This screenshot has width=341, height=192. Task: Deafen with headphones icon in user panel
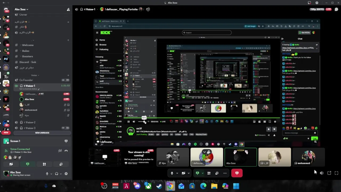(56, 174)
